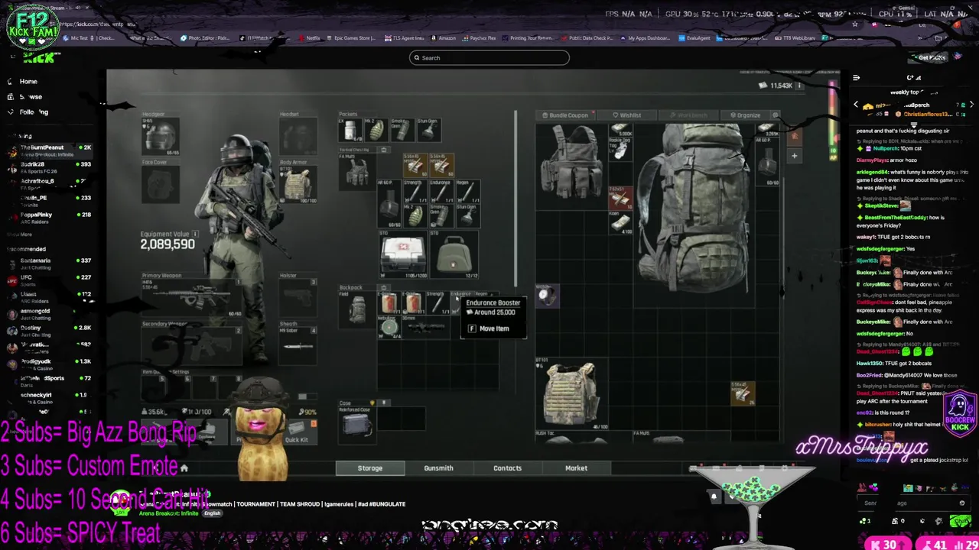
Task: Click the Equipment Value info icon
Action: [196, 234]
